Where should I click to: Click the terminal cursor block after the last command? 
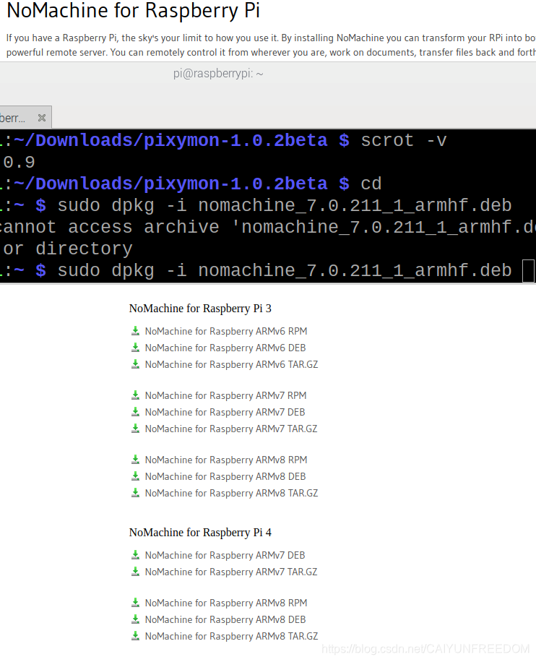click(x=528, y=270)
